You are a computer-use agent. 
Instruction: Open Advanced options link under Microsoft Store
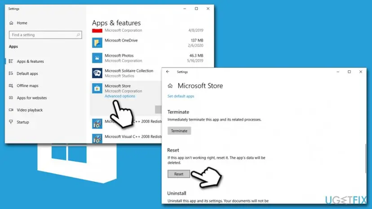point(120,96)
